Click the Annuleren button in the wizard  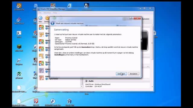tap(134, 74)
